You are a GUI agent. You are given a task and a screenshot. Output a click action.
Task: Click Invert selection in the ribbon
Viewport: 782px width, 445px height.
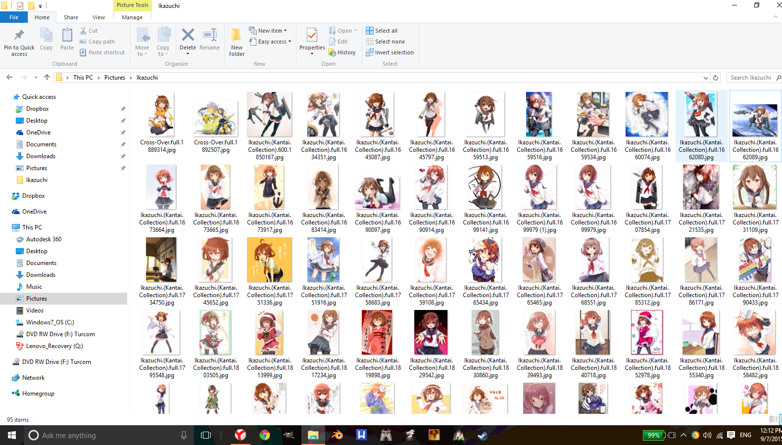tap(390, 52)
